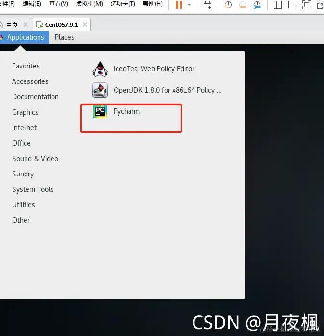
Task: Click the OpenJDK 1.8.0 for x86_64 Policy label
Action: [168, 90]
